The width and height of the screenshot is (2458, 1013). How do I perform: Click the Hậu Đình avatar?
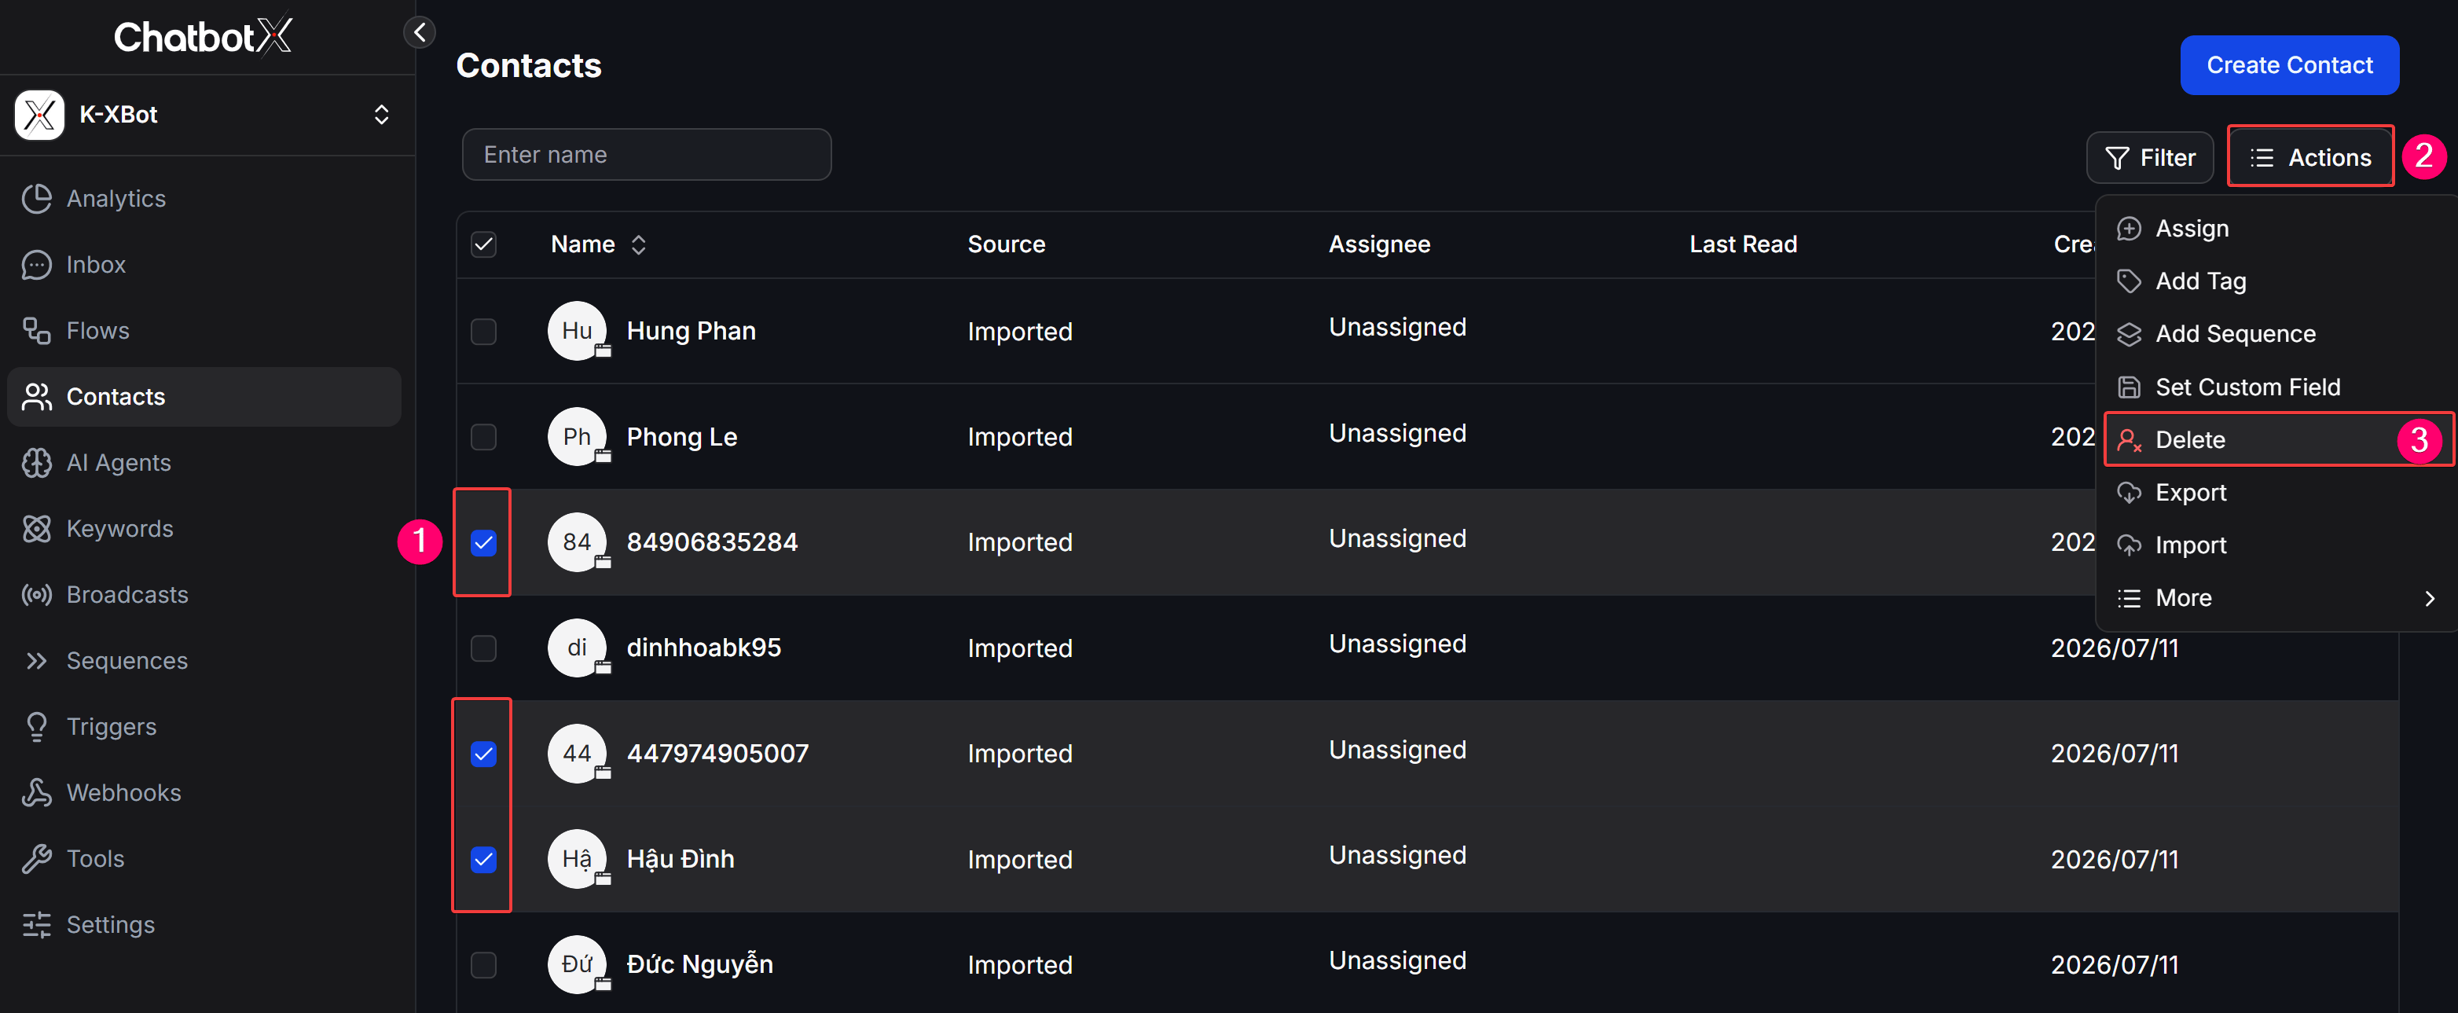(x=578, y=858)
